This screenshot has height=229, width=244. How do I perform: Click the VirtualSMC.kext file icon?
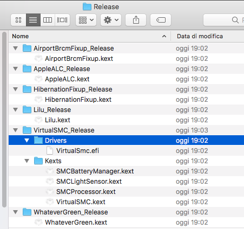click(50, 202)
